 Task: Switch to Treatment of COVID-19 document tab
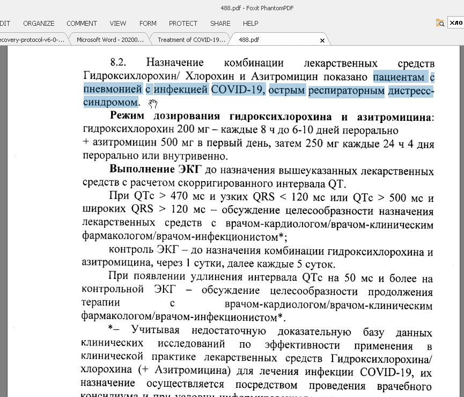click(x=191, y=40)
